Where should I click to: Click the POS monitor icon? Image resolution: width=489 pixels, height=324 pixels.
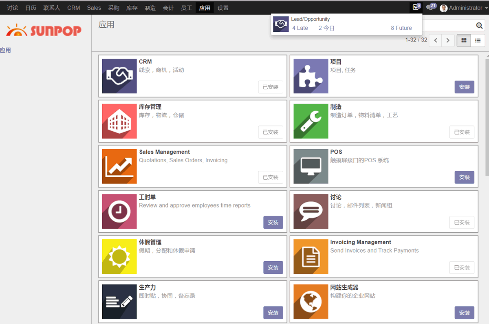click(x=311, y=166)
